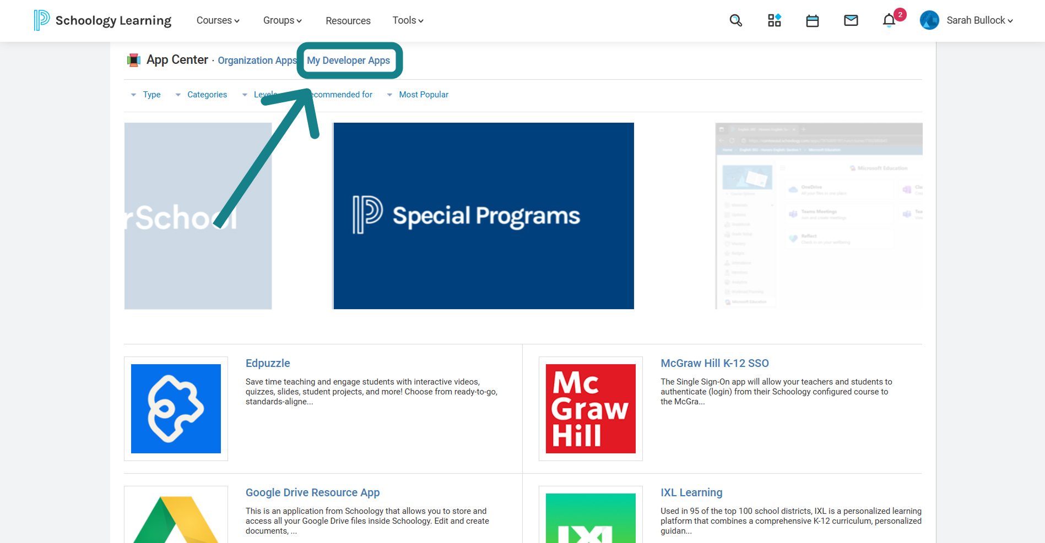1045x543 pixels.
Task: Open the app grid icon in header
Action: (774, 20)
